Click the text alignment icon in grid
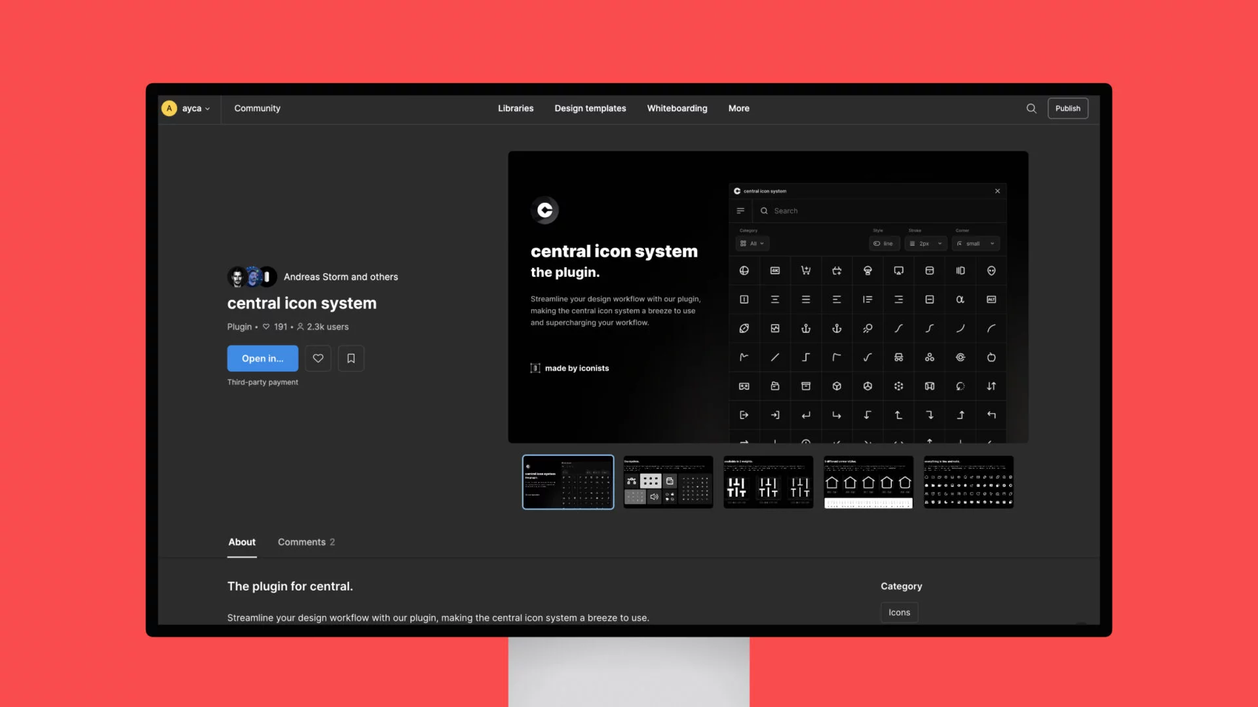 coord(774,299)
